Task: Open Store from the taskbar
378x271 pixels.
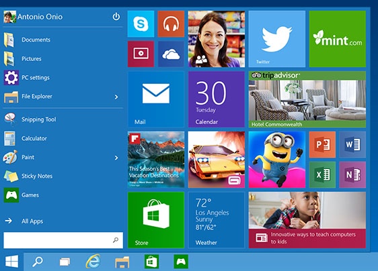Action: (151, 262)
